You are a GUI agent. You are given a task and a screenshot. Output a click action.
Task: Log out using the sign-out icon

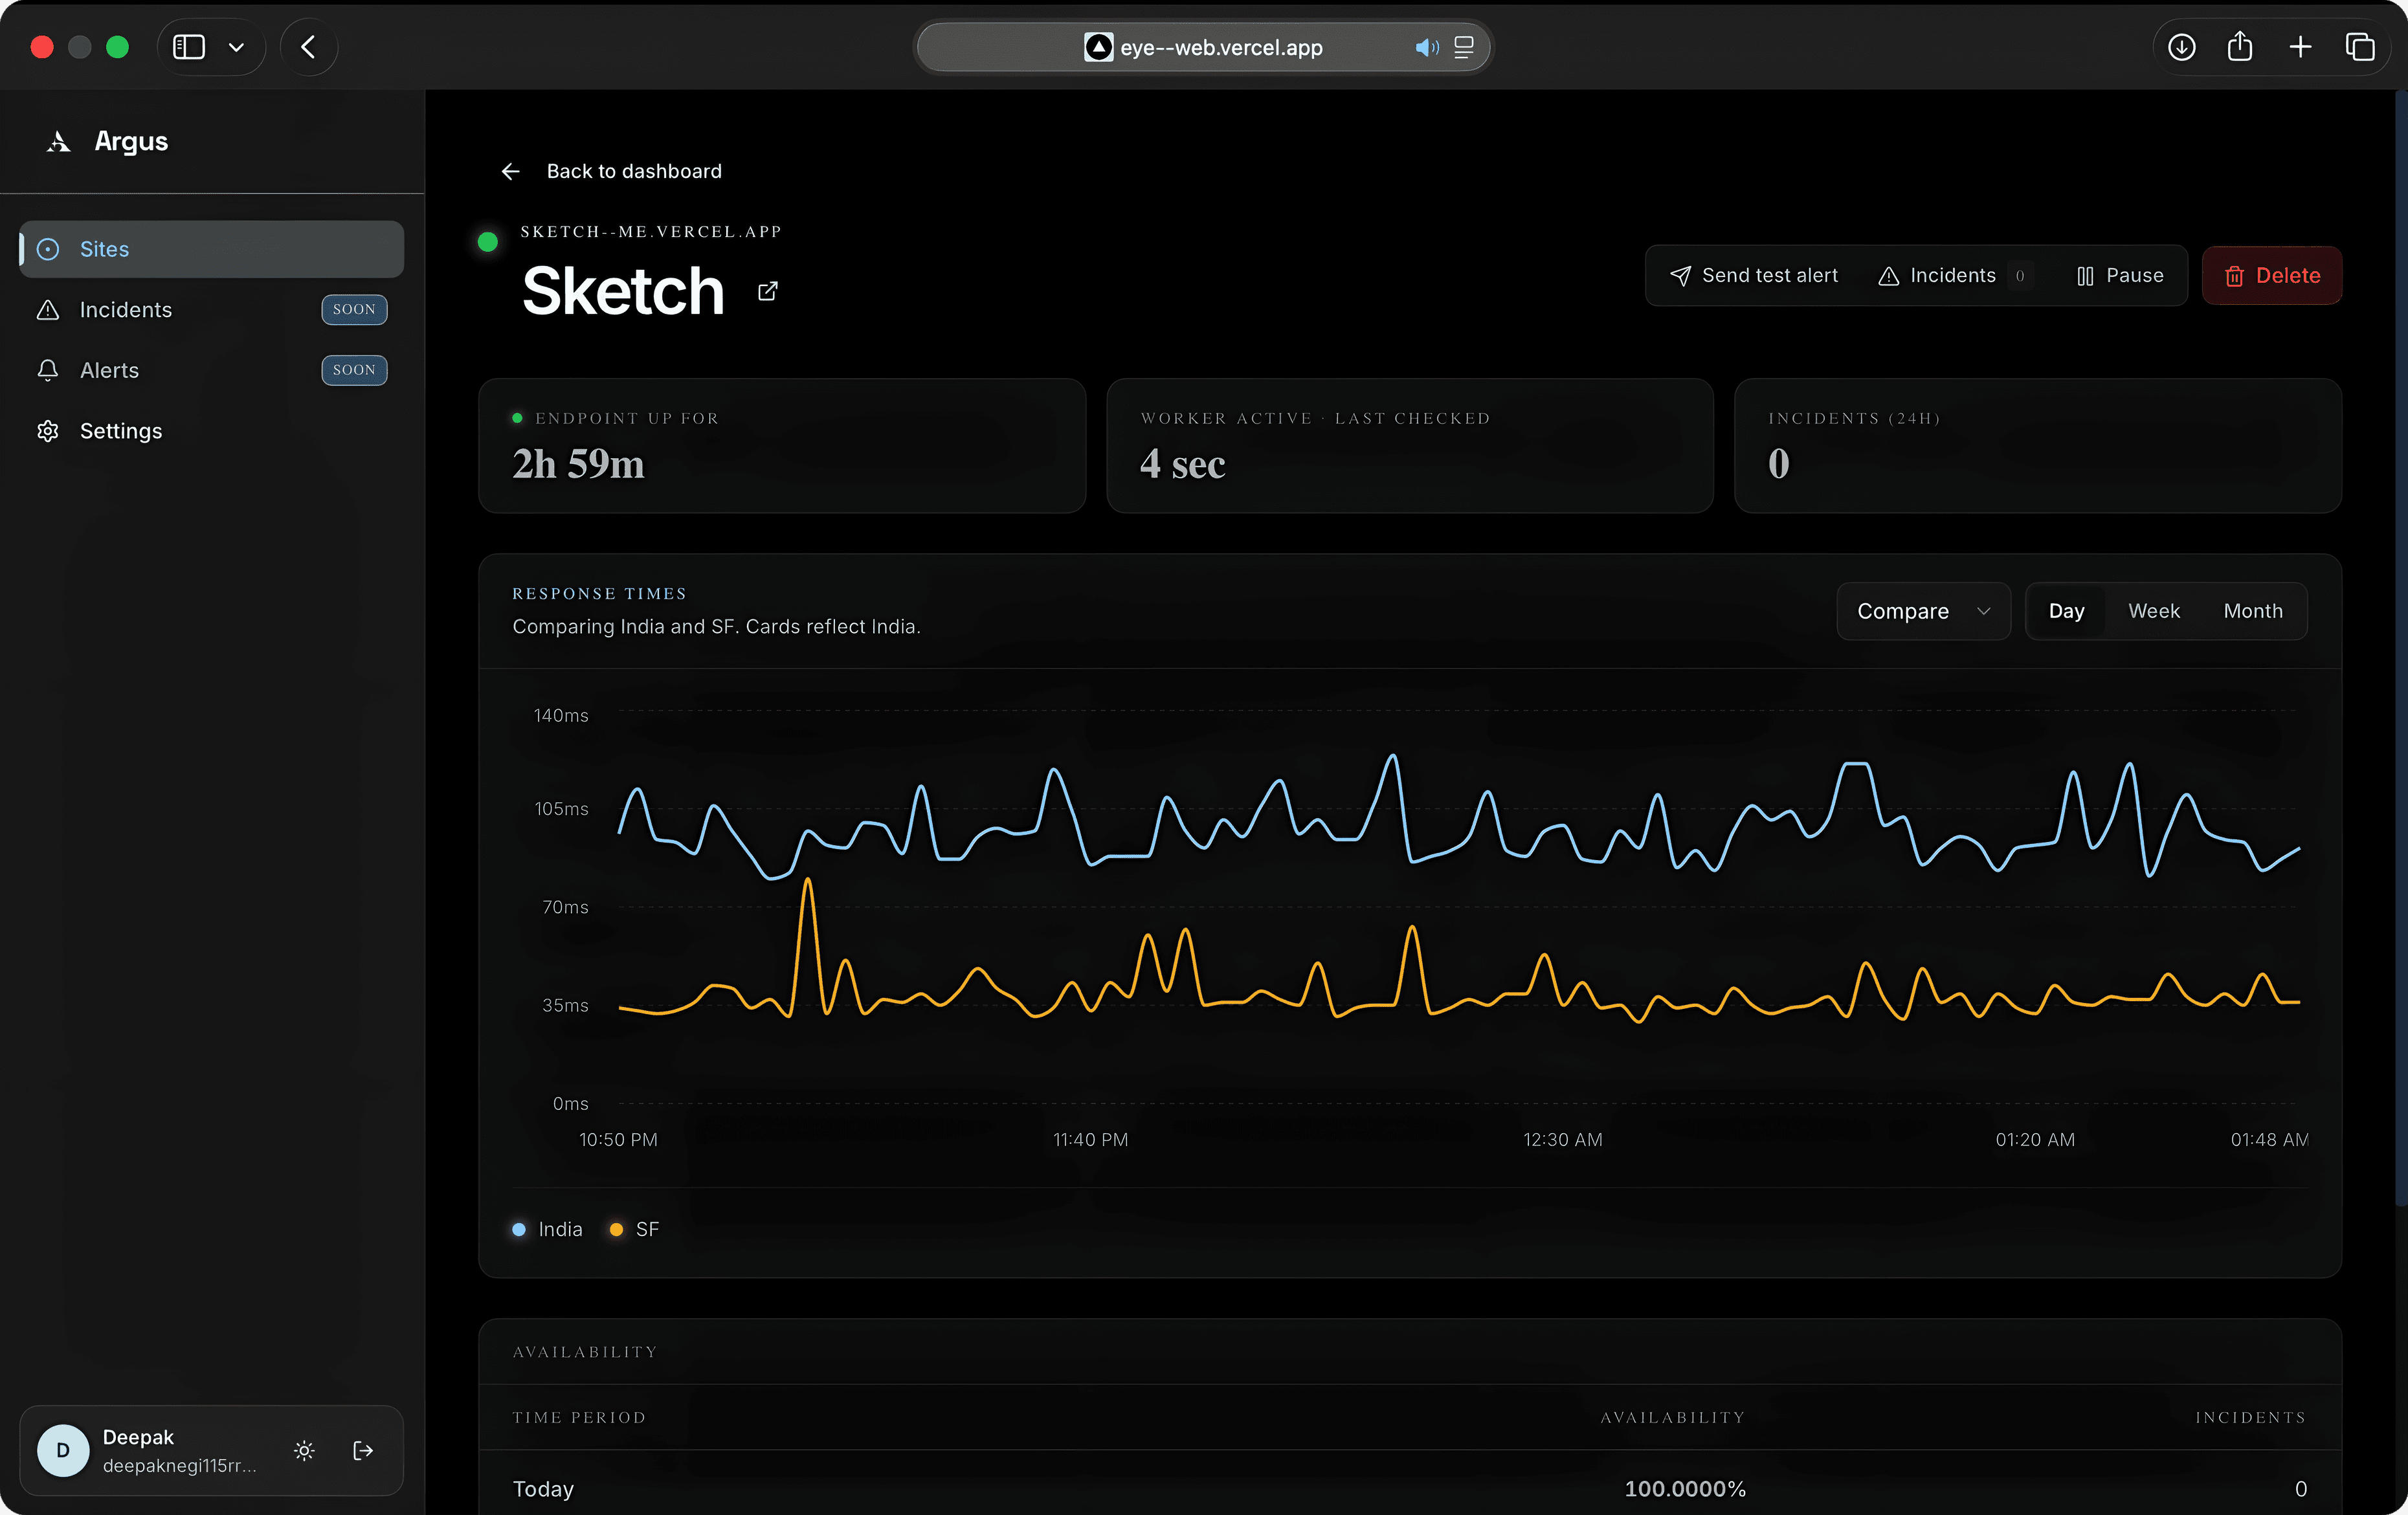[363, 1450]
